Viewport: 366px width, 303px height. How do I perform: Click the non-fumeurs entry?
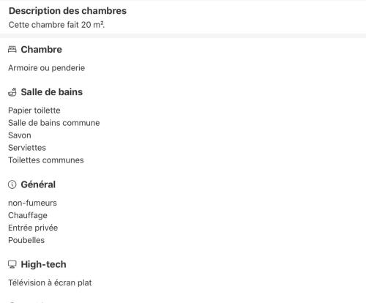coord(32,203)
